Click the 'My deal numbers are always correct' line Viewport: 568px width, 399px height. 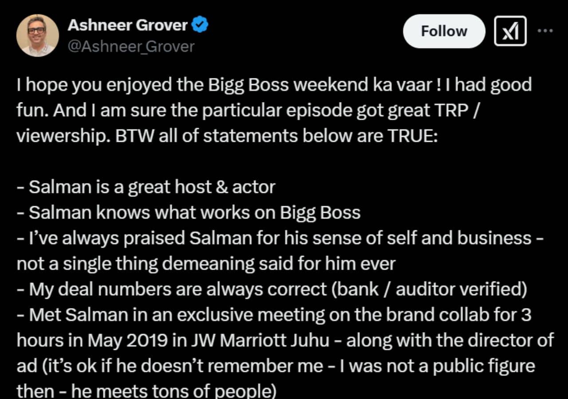[272, 290]
